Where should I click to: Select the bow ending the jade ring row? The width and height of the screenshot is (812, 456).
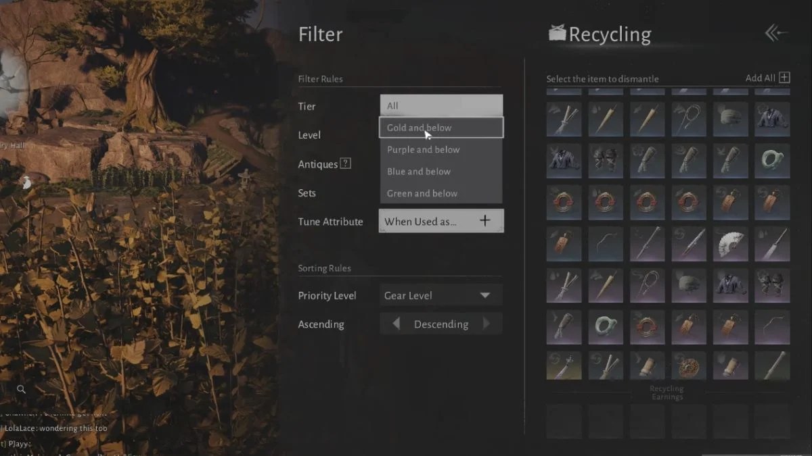[772, 327]
